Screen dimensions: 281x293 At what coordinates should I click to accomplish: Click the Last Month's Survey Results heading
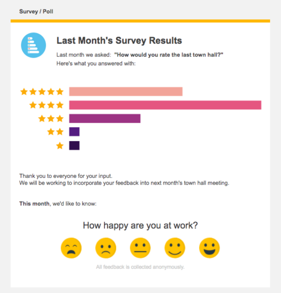[119, 41]
